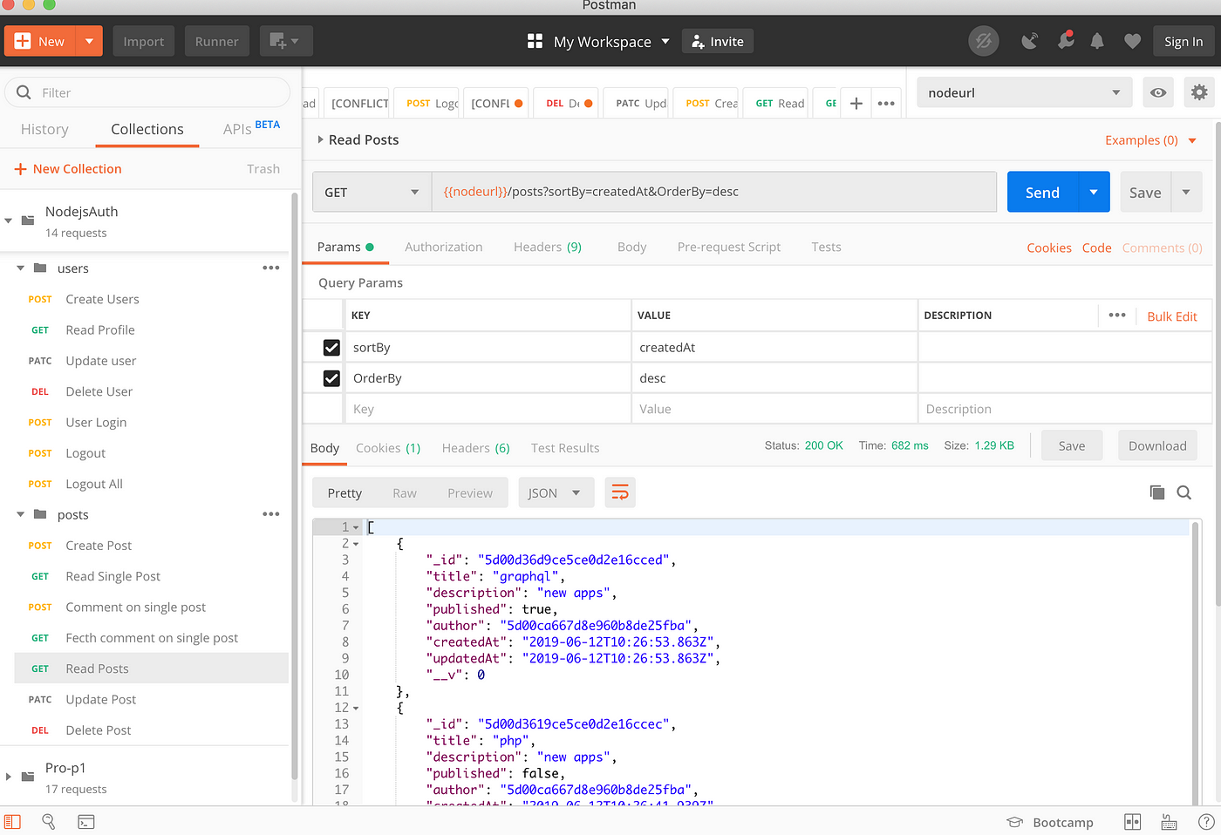Screen dimensions: 1221x835
Task: Add a new request tab with plus icon
Action: coord(856,103)
